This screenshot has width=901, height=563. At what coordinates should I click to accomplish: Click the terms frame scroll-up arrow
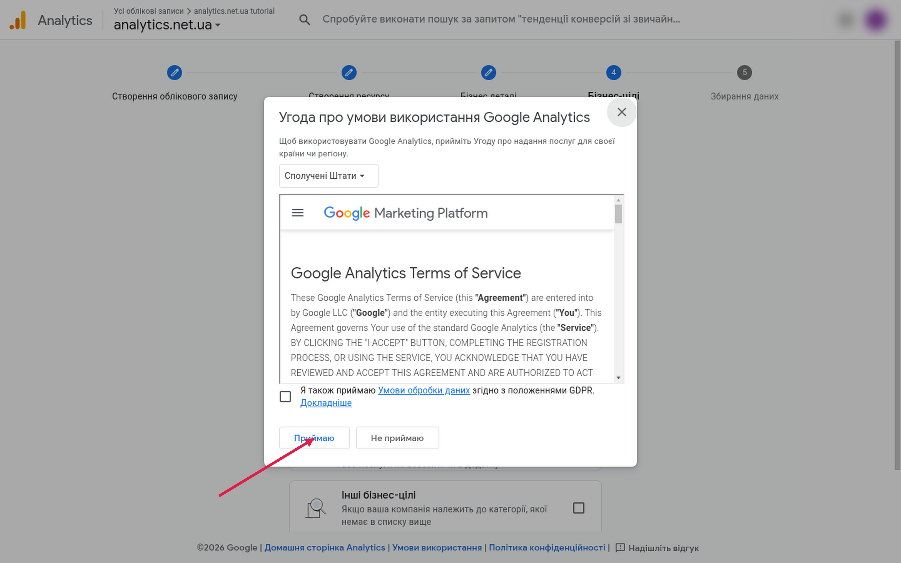[x=618, y=200]
